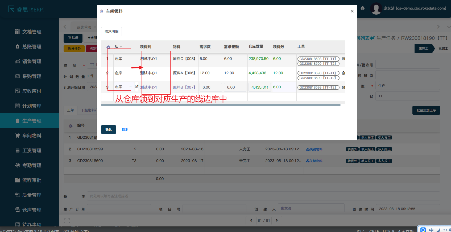Image resolution: width=451 pixels, height=232 pixels.
Task: Open the 庞文清 user avatar menu
Action: click(x=376, y=8)
